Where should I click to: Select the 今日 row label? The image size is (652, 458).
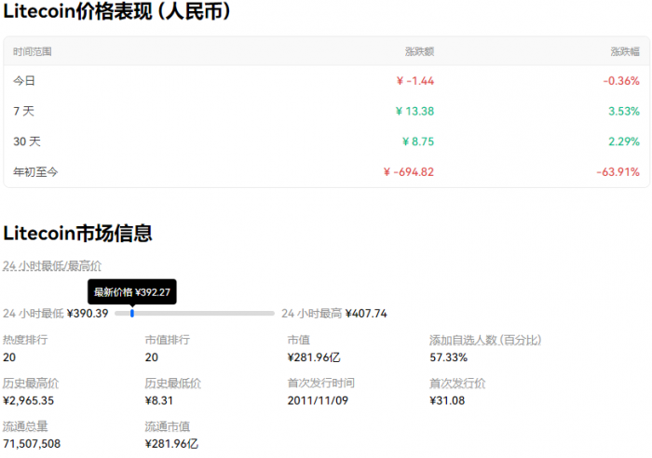(24, 81)
